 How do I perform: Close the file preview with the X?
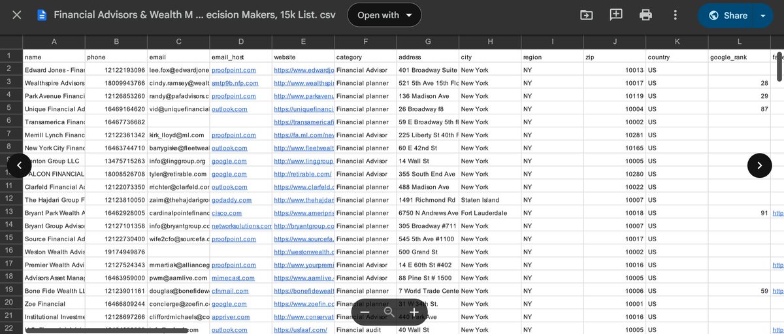(x=17, y=15)
